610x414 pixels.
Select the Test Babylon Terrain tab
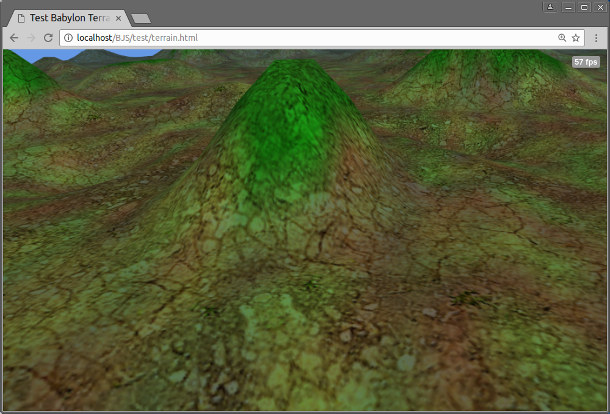coord(70,18)
